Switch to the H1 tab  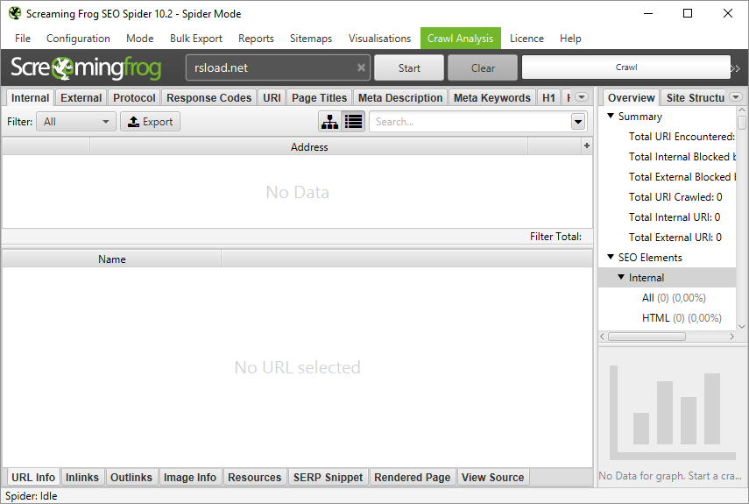point(548,98)
